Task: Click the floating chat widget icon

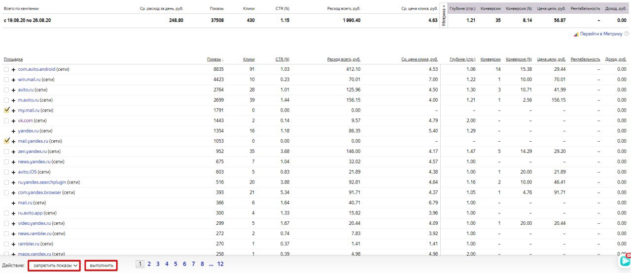Action: pos(625,260)
